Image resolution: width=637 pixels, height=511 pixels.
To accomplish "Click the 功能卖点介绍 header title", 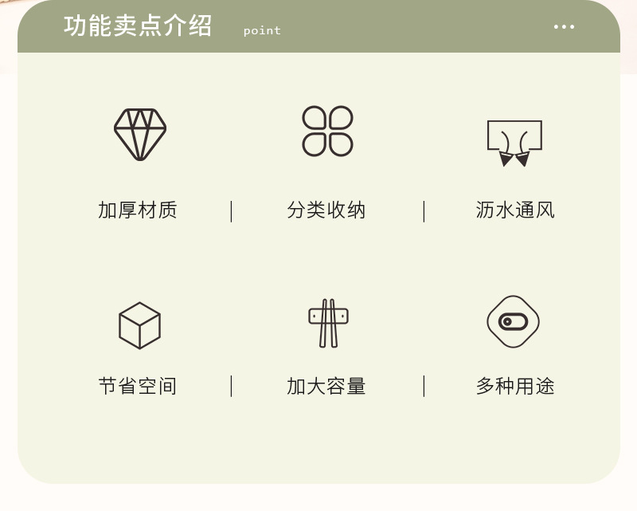I will tap(137, 26).
